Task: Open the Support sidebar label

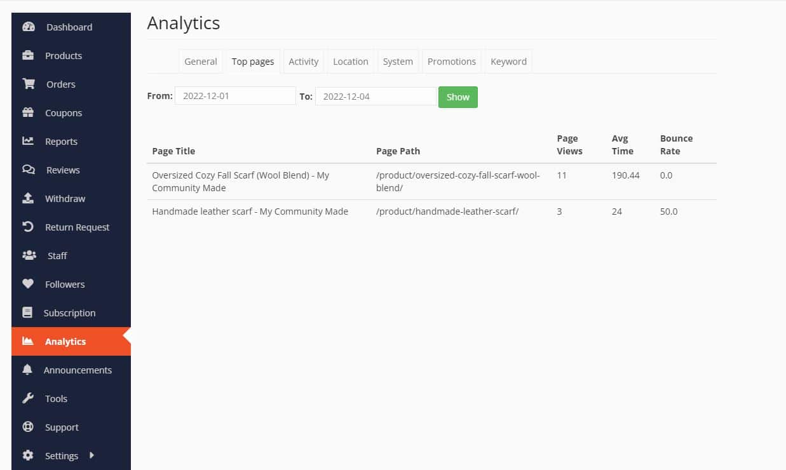Action: pyautogui.click(x=62, y=427)
